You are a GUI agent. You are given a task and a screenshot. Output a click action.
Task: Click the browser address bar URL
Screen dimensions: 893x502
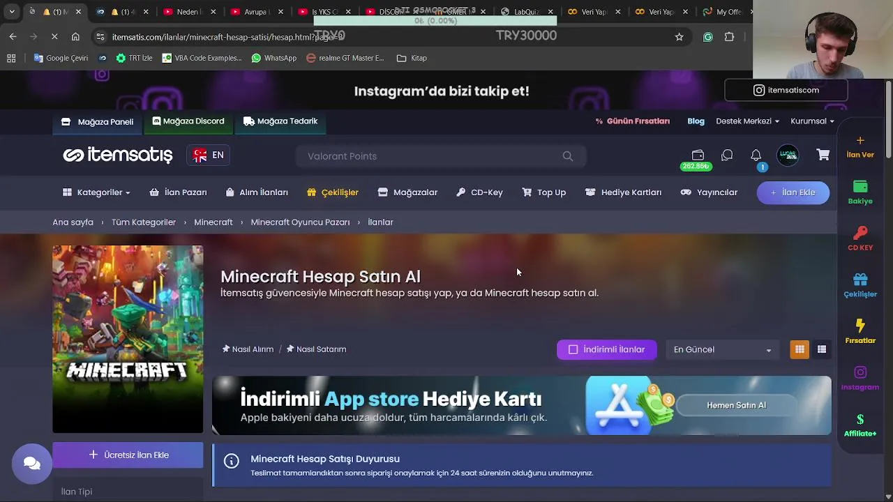tap(227, 37)
